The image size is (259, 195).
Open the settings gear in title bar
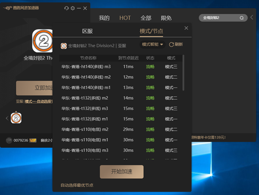coord(73,8)
